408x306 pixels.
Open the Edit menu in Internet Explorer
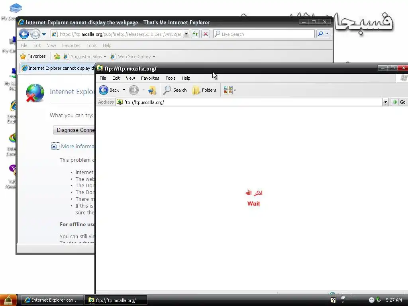(37, 45)
